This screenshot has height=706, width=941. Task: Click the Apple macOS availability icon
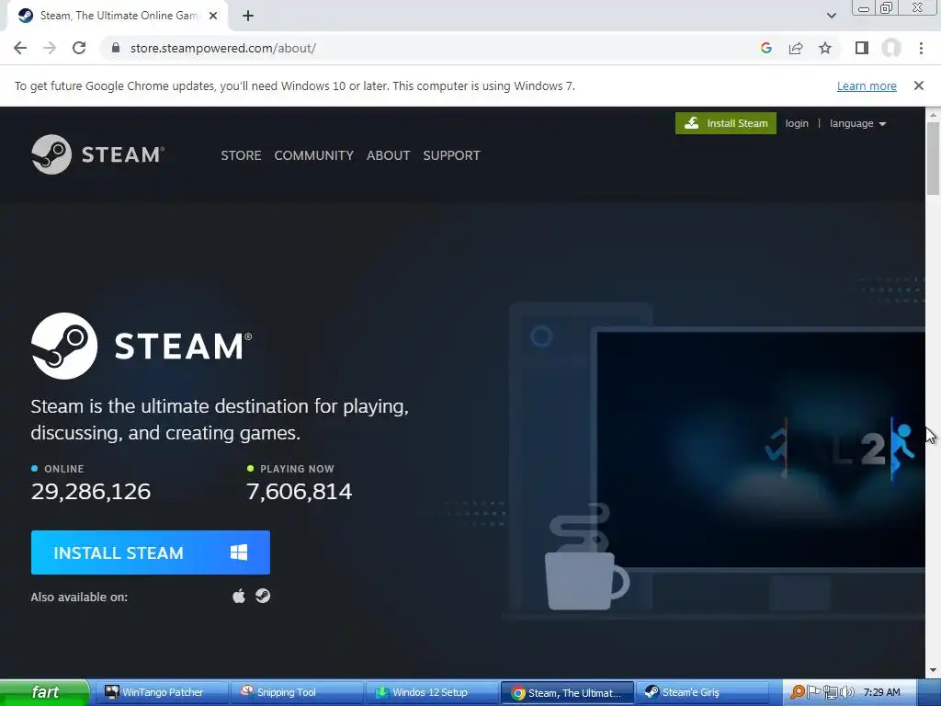(x=239, y=596)
